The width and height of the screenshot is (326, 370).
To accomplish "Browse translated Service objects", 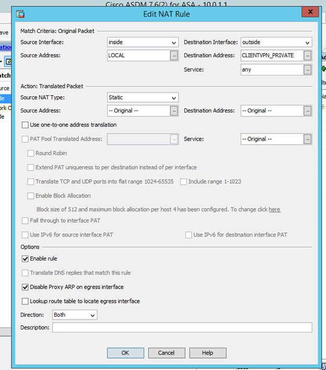I will tap(308, 139).
